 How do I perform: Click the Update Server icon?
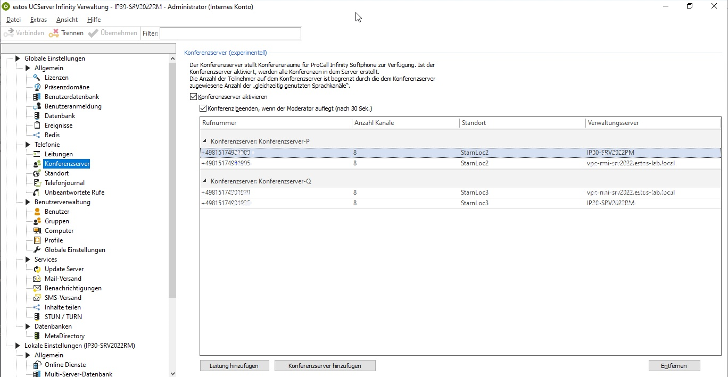coord(37,269)
